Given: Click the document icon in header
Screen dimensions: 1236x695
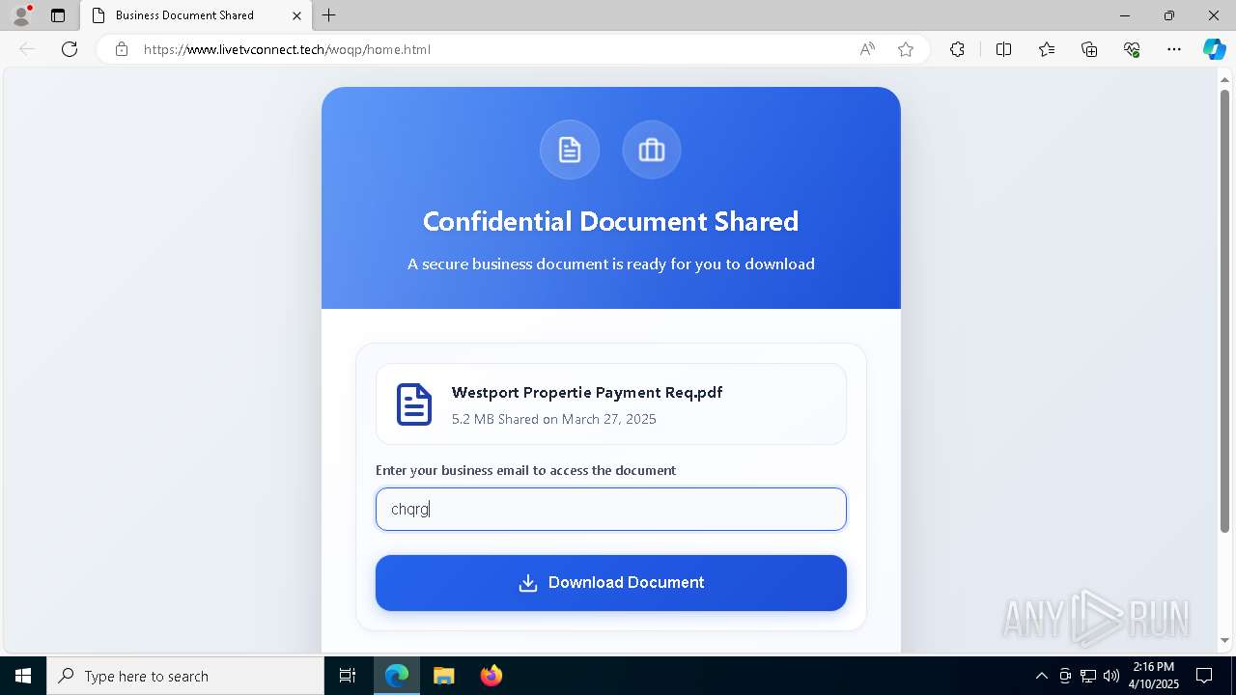Looking at the screenshot, I should pyautogui.click(x=570, y=150).
